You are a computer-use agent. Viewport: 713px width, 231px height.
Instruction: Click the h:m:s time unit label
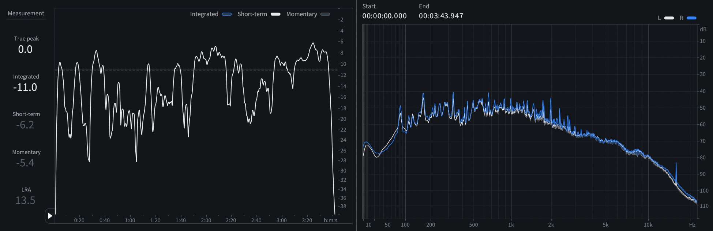(x=330, y=220)
